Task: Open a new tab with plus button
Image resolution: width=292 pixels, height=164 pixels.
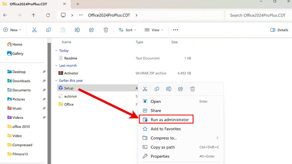Action: 78,4
